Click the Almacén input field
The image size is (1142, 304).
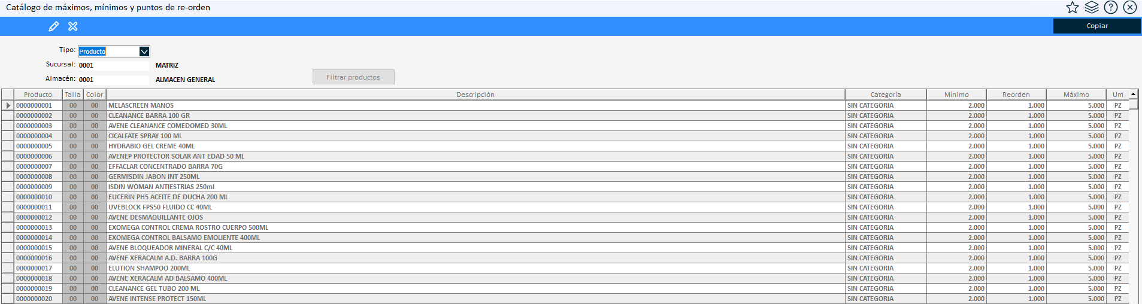[113, 80]
